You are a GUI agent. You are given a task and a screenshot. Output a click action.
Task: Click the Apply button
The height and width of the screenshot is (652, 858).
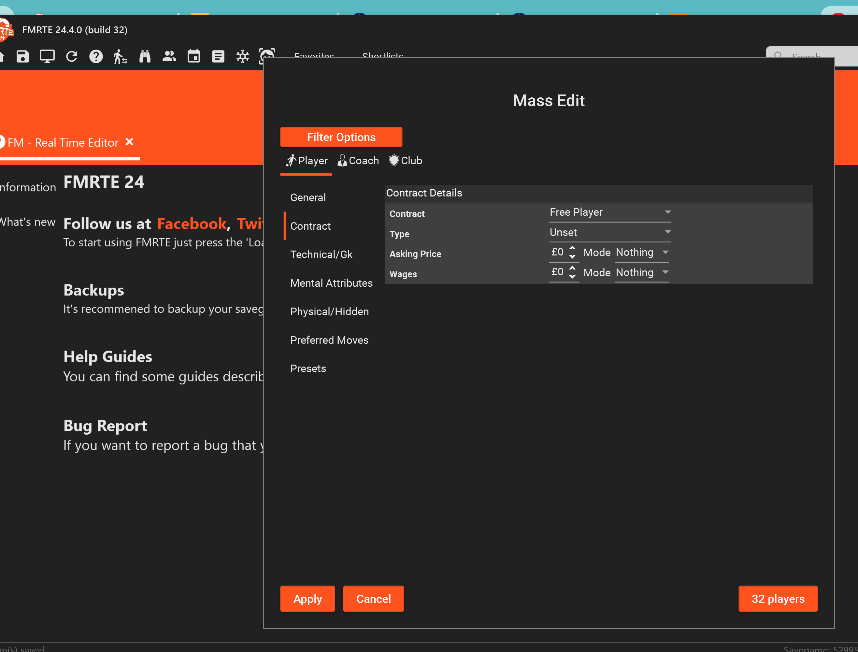(x=307, y=599)
